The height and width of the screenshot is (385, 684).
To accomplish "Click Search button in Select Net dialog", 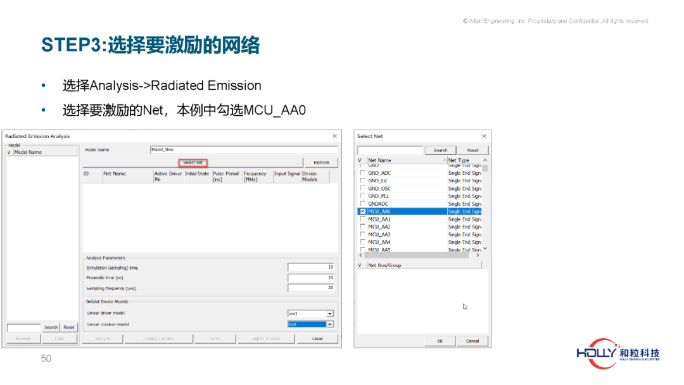I will [441, 151].
